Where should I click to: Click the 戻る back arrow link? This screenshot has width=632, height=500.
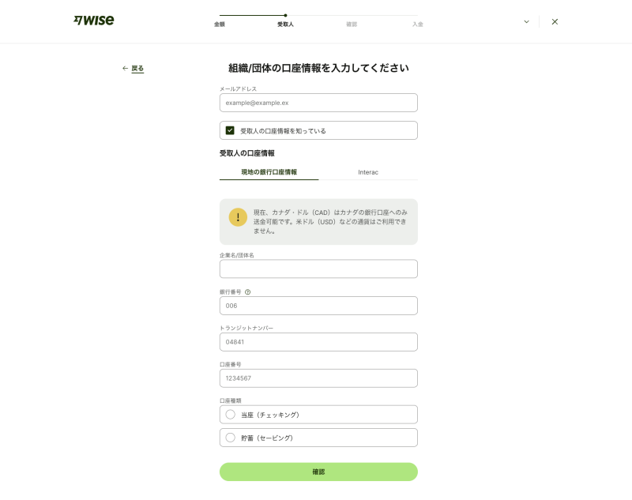pyautogui.click(x=133, y=69)
